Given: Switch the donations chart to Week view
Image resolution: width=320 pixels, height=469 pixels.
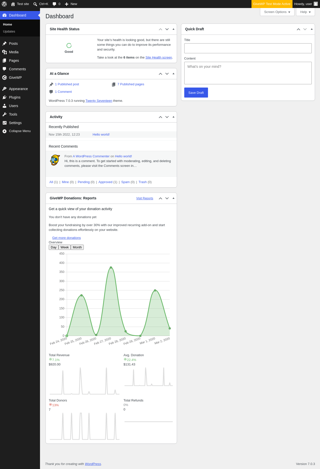Looking at the screenshot, I should pyautogui.click(x=64, y=247).
